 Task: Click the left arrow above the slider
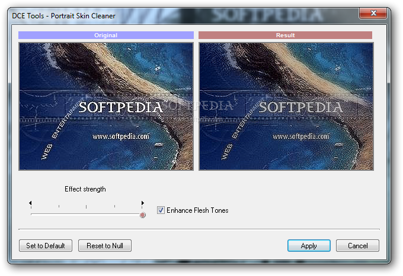tap(30, 203)
